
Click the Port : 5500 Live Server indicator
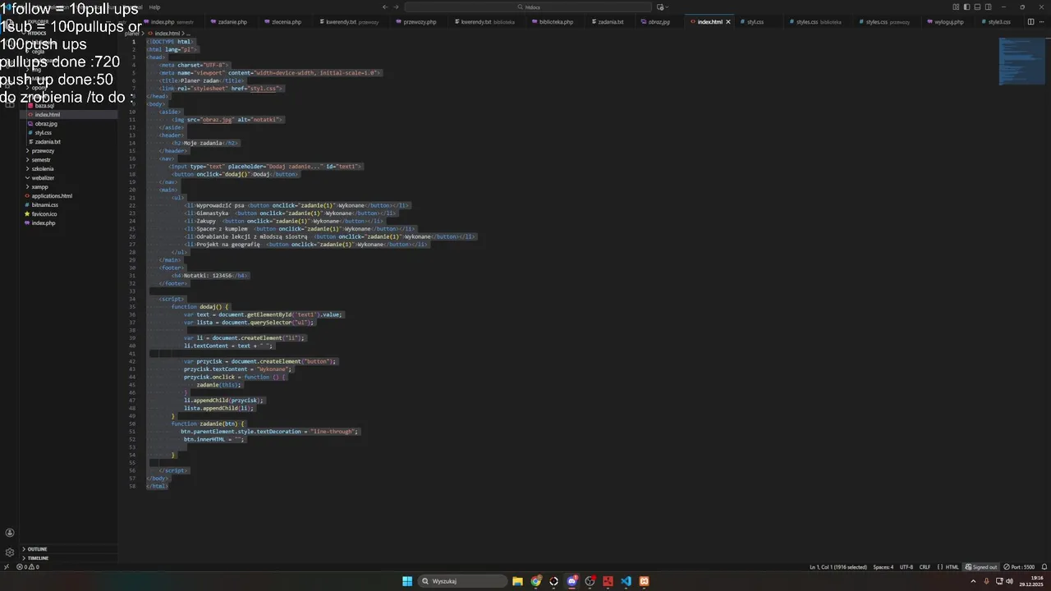click(x=1019, y=566)
